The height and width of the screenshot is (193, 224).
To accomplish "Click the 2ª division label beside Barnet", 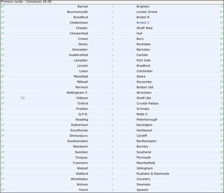I will pyautogui.click(x=2, y=6).
